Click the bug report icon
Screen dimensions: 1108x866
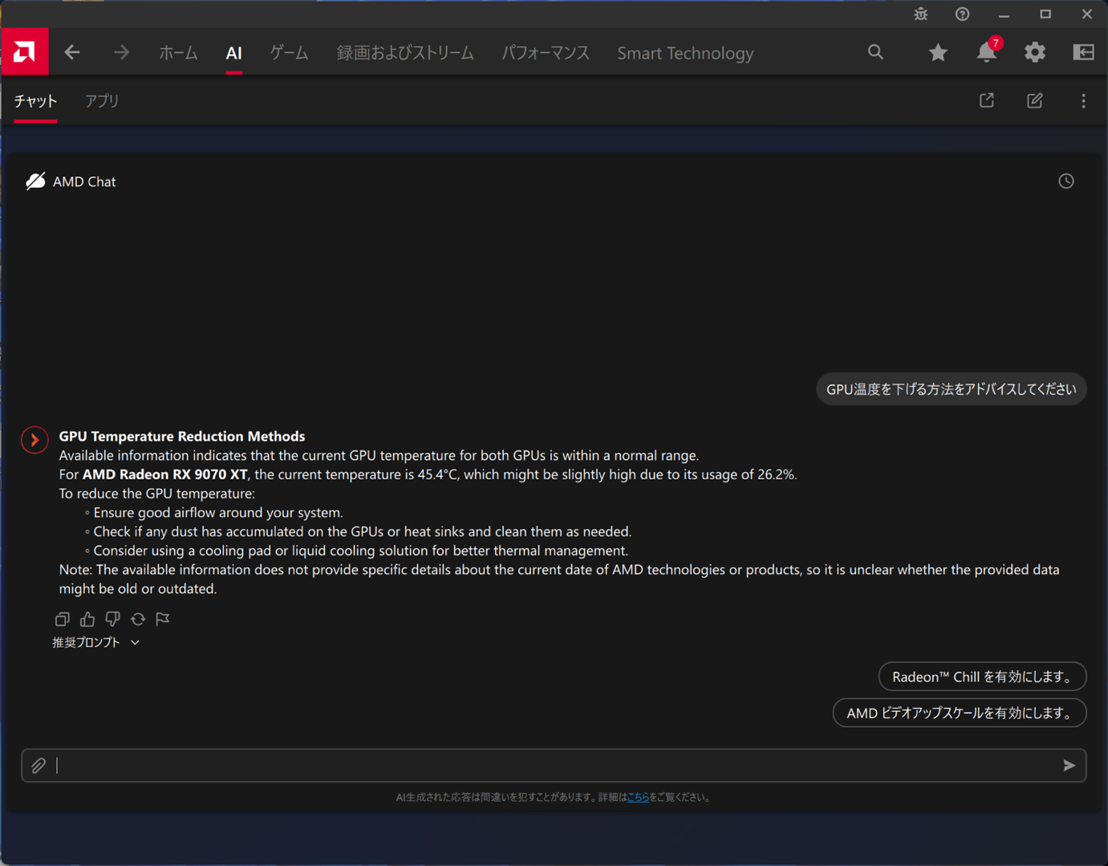click(920, 14)
